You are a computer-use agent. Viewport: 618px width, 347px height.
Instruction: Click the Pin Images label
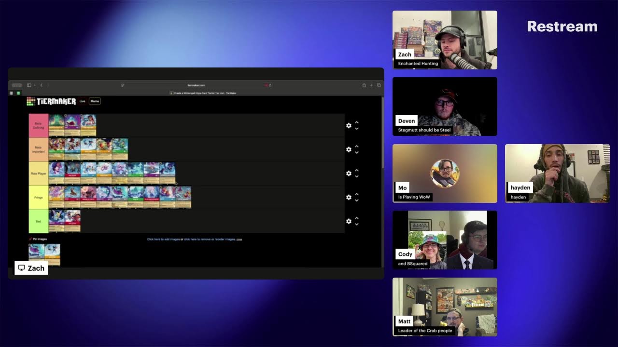pos(38,239)
